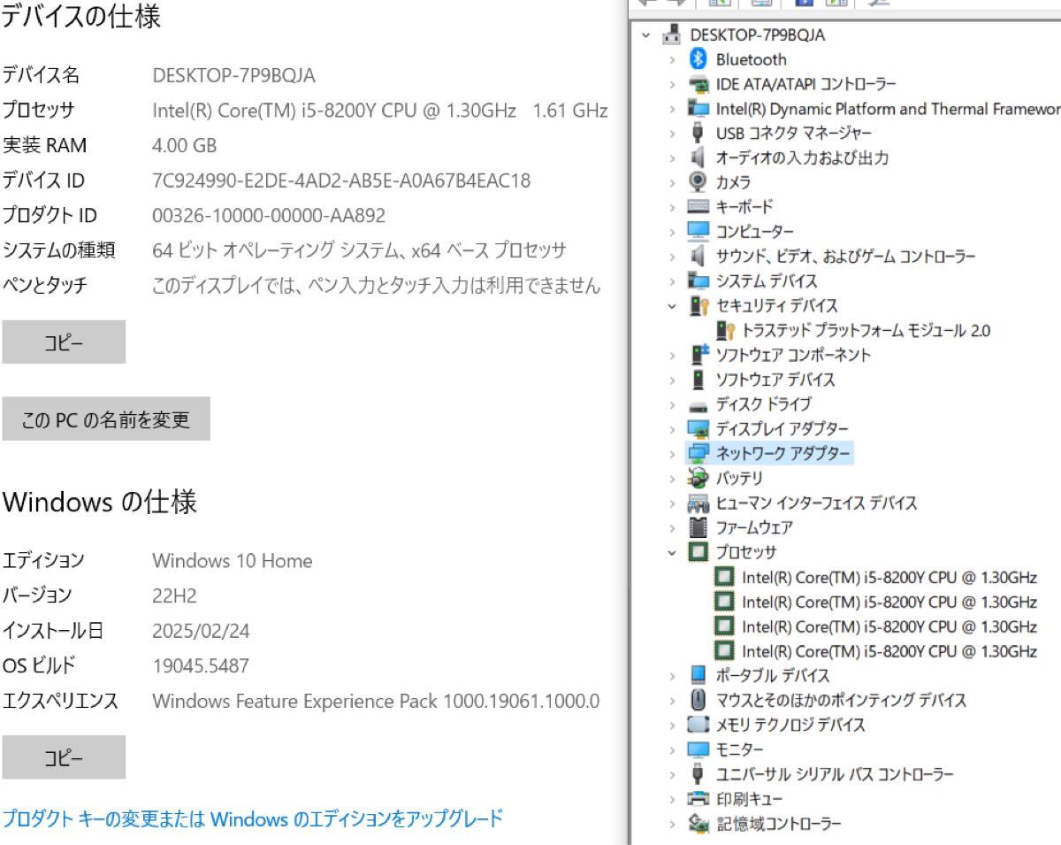The height and width of the screenshot is (845, 1061).
Task: Expand the ディスク ドライブ category arrow
Action: 673,405
